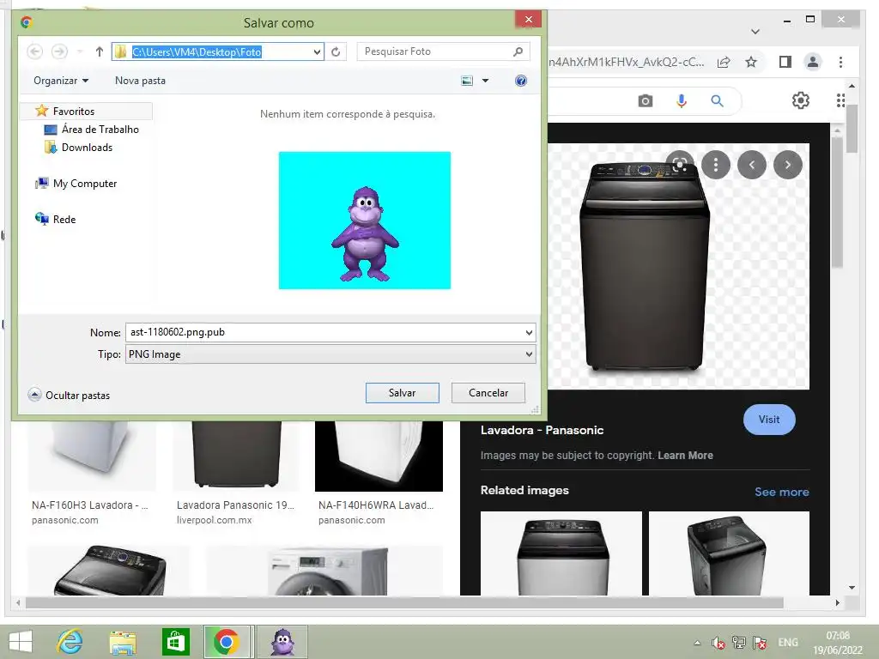879x659 pixels.
Task: Click the blue Google search magnifier
Action: tap(717, 101)
